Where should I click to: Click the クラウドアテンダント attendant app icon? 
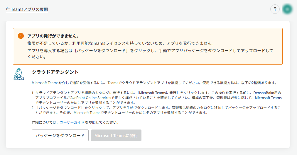coord(19,74)
